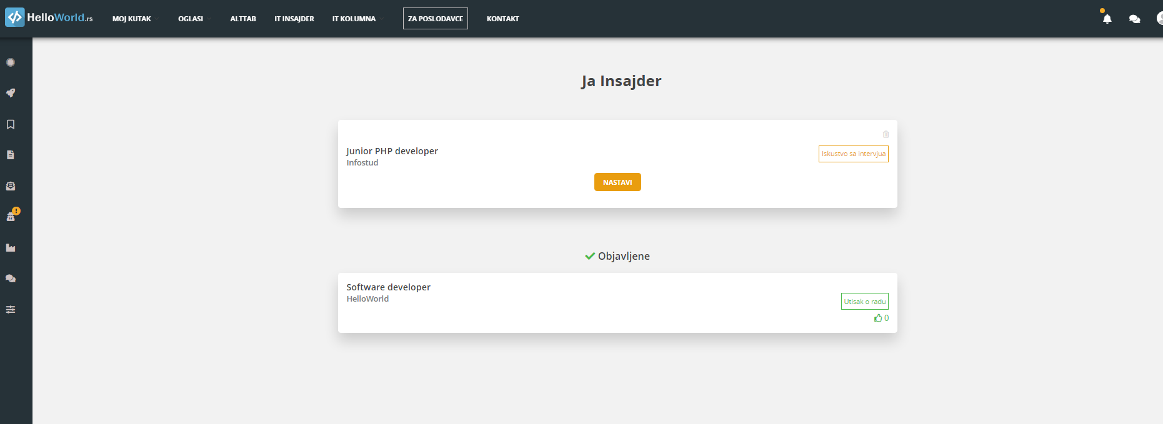Click the ZA POSLODAVCE button
The width and height of the screenshot is (1163, 424).
point(436,19)
